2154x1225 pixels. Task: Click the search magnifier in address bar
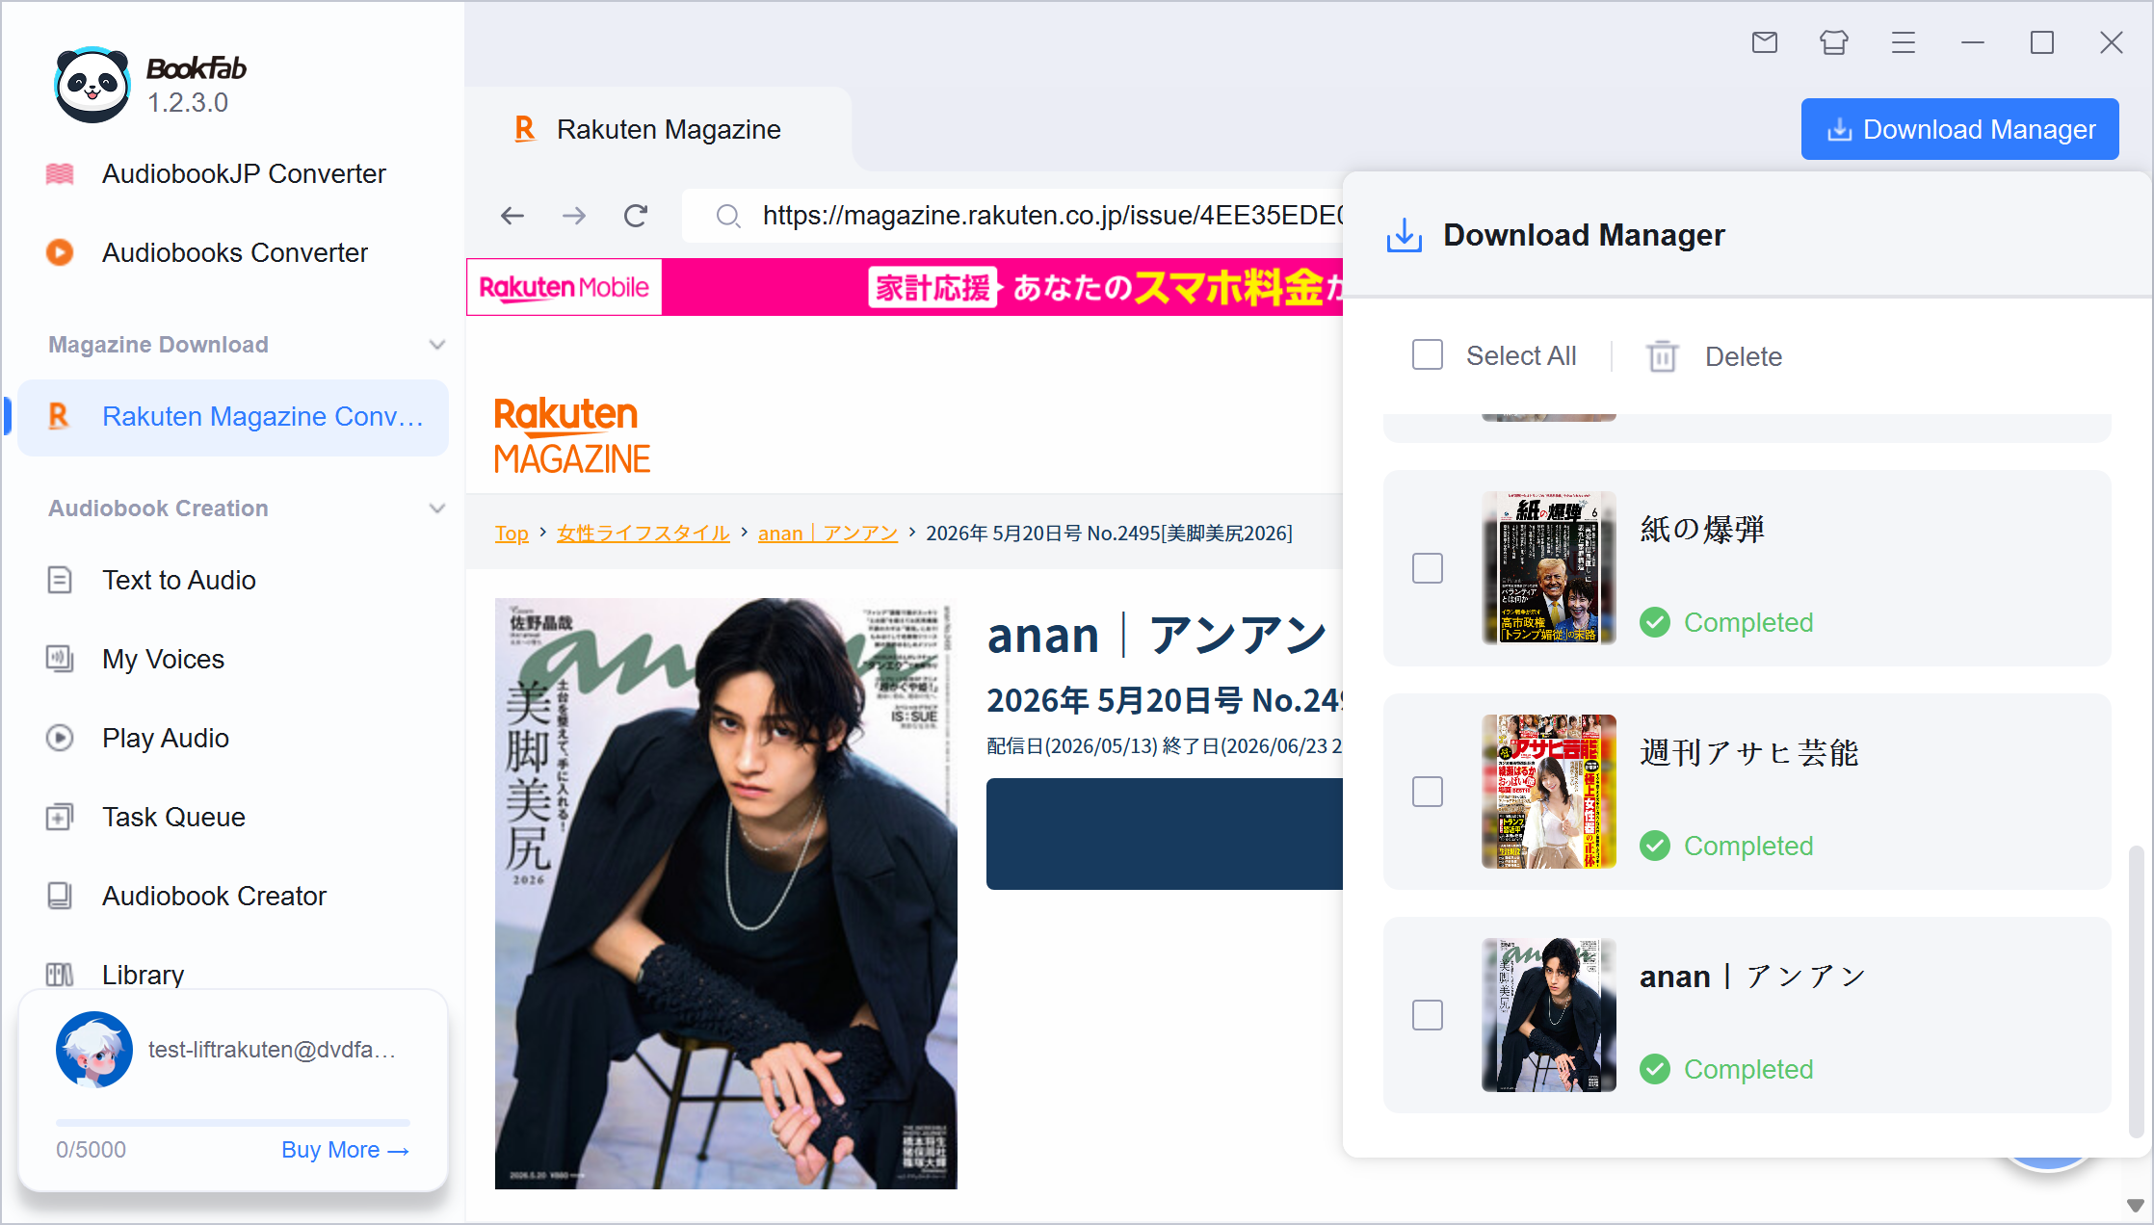[x=728, y=216]
